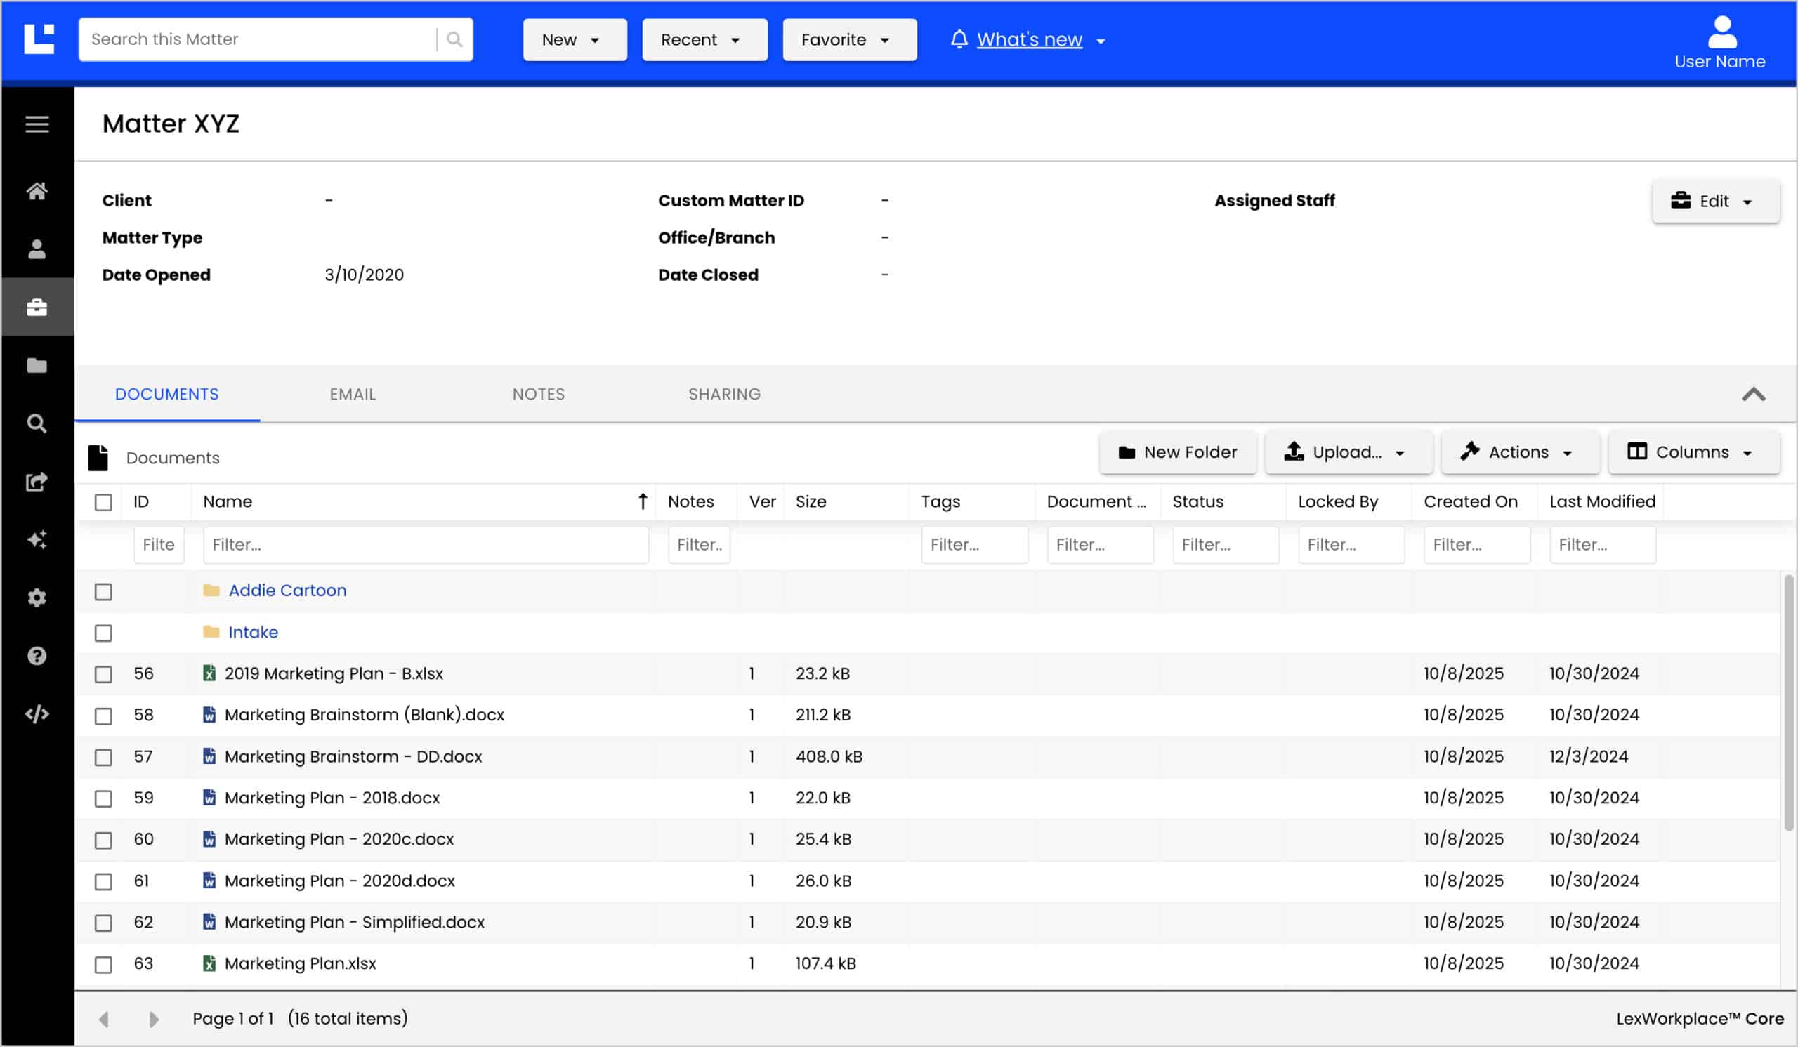Open the code brackets icon in sidebar

click(37, 714)
